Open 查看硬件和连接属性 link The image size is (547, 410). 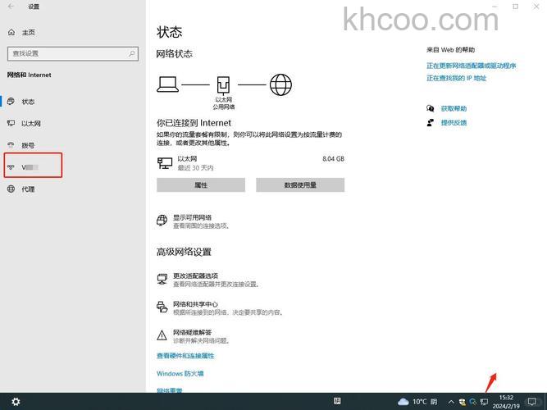[x=185, y=356]
